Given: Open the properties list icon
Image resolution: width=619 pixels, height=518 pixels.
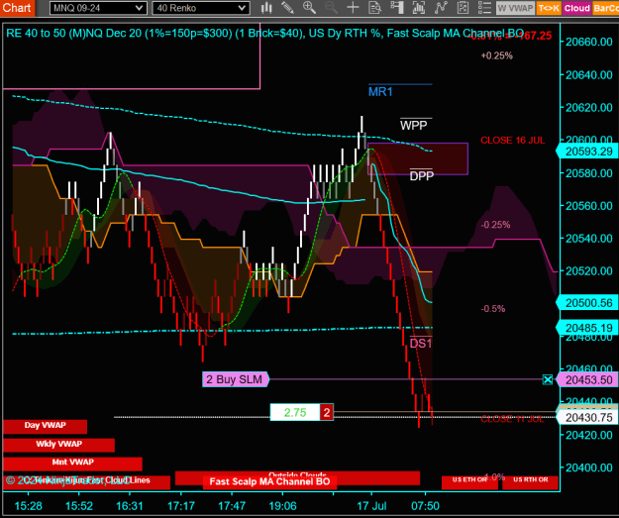Looking at the screenshot, I should point(484,8).
